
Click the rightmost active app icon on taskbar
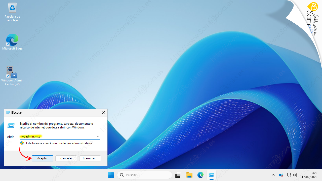[x=212, y=175]
